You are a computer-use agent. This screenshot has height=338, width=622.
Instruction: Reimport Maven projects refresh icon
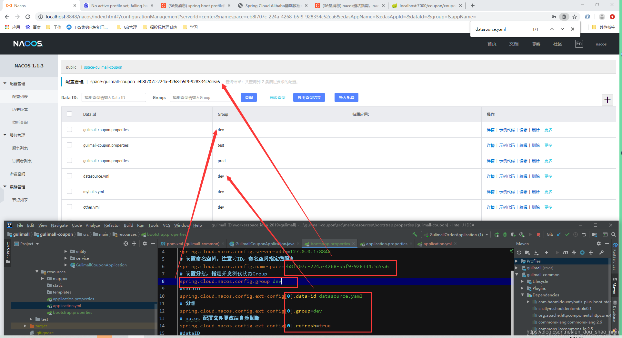pos(519,253)
